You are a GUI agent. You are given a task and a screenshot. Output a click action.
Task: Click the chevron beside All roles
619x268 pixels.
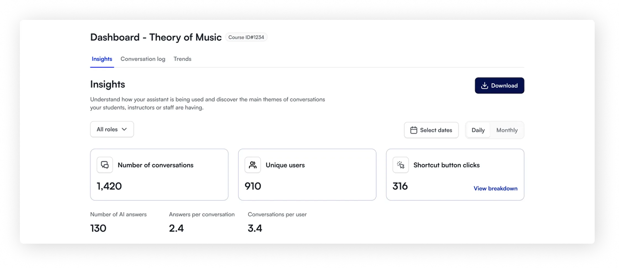124,129
